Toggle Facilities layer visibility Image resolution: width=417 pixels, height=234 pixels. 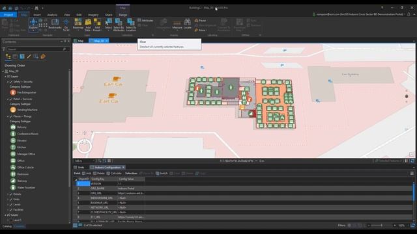(x=11, y=209)
